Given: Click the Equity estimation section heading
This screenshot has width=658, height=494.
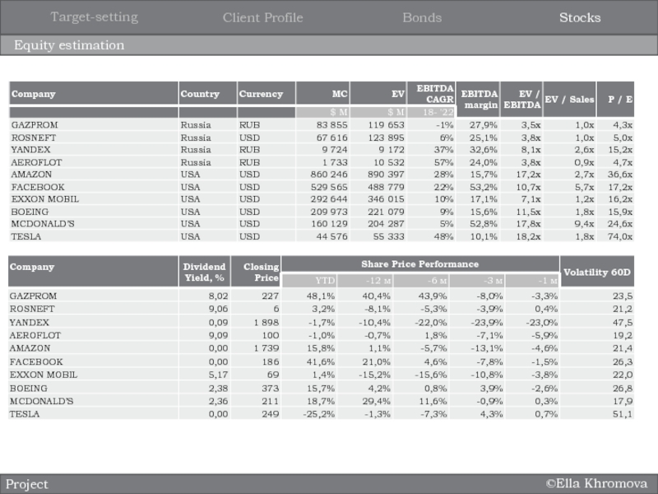Looking at the screenshot, I should click(x=69, y=45).
